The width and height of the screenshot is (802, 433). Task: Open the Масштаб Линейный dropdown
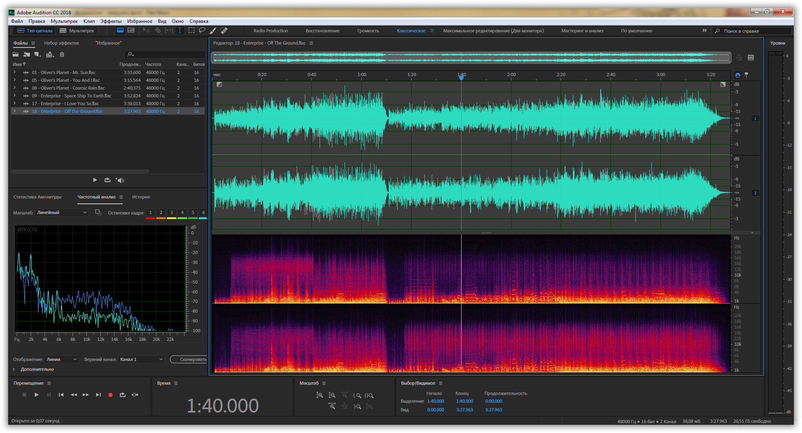coord(61,212)
